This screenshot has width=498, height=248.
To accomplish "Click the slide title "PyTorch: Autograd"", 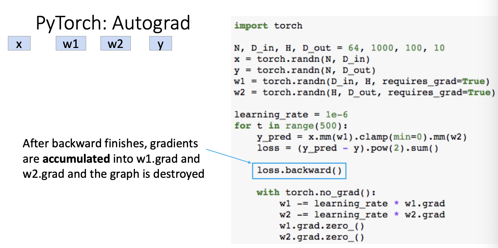I will tap(113, 24).
